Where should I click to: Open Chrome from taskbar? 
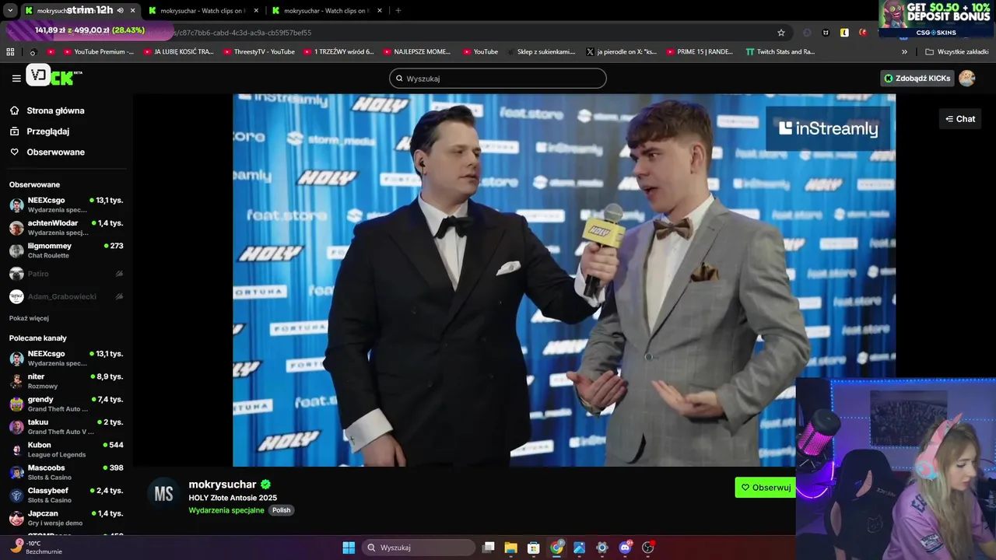[556, 548]
